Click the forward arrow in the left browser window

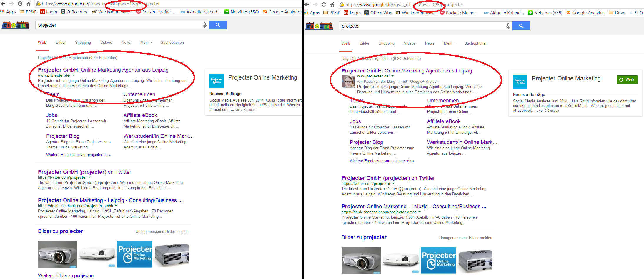[12, 4]
